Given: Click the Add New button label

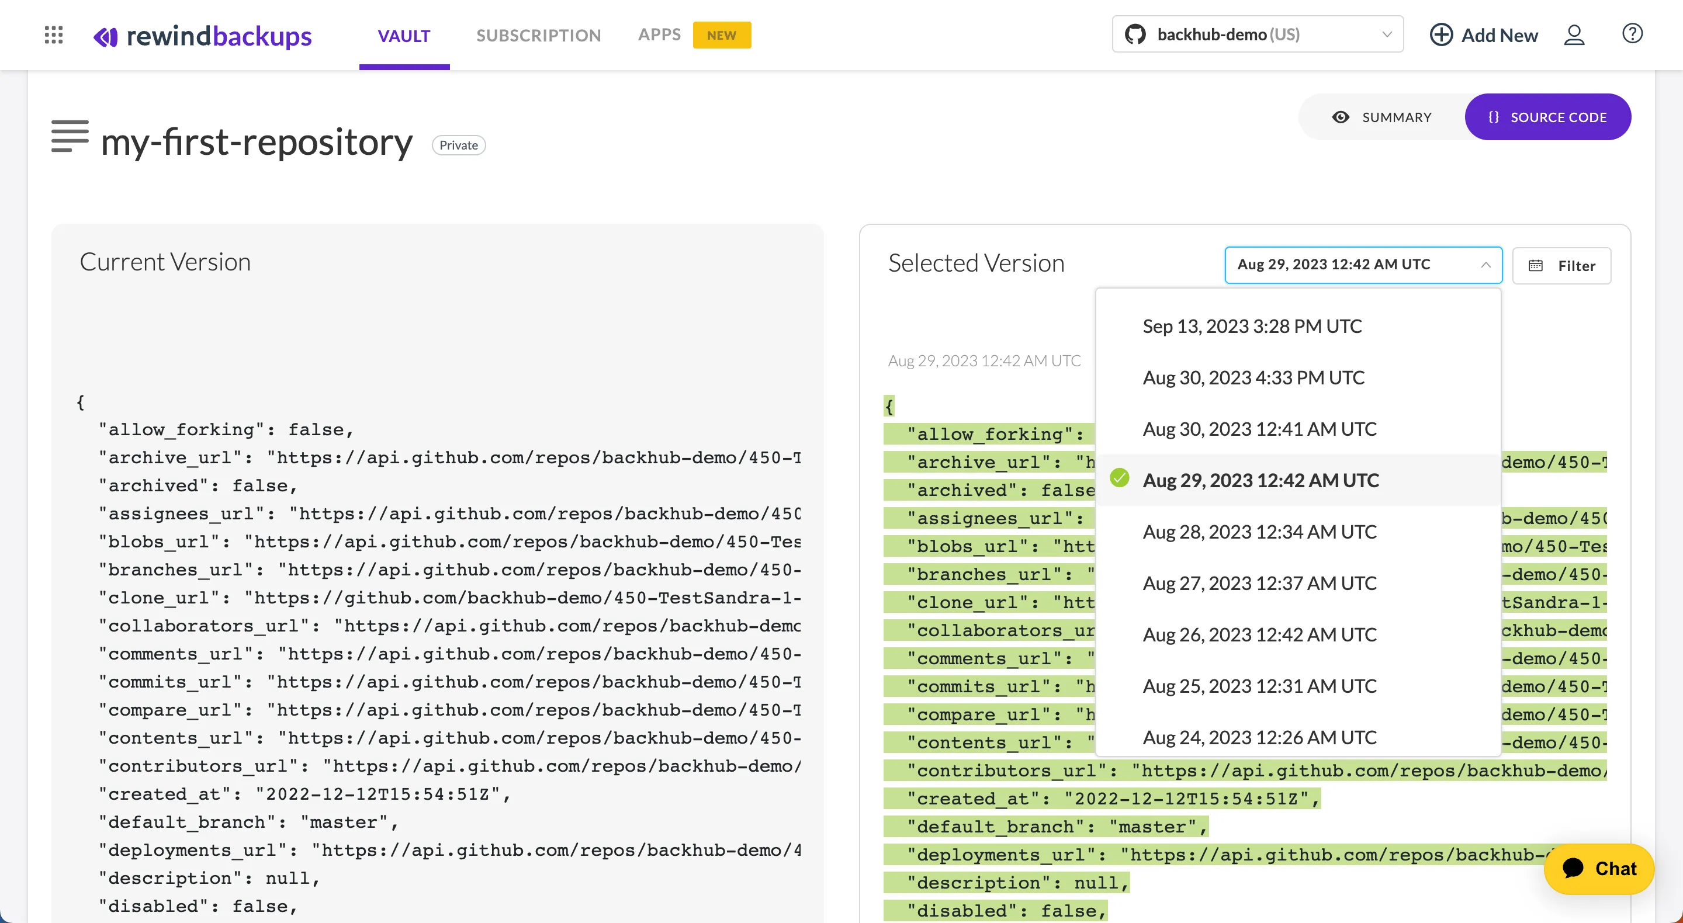Looking at the screenshot, I should pyautogui.click(x=1500, y=36).
